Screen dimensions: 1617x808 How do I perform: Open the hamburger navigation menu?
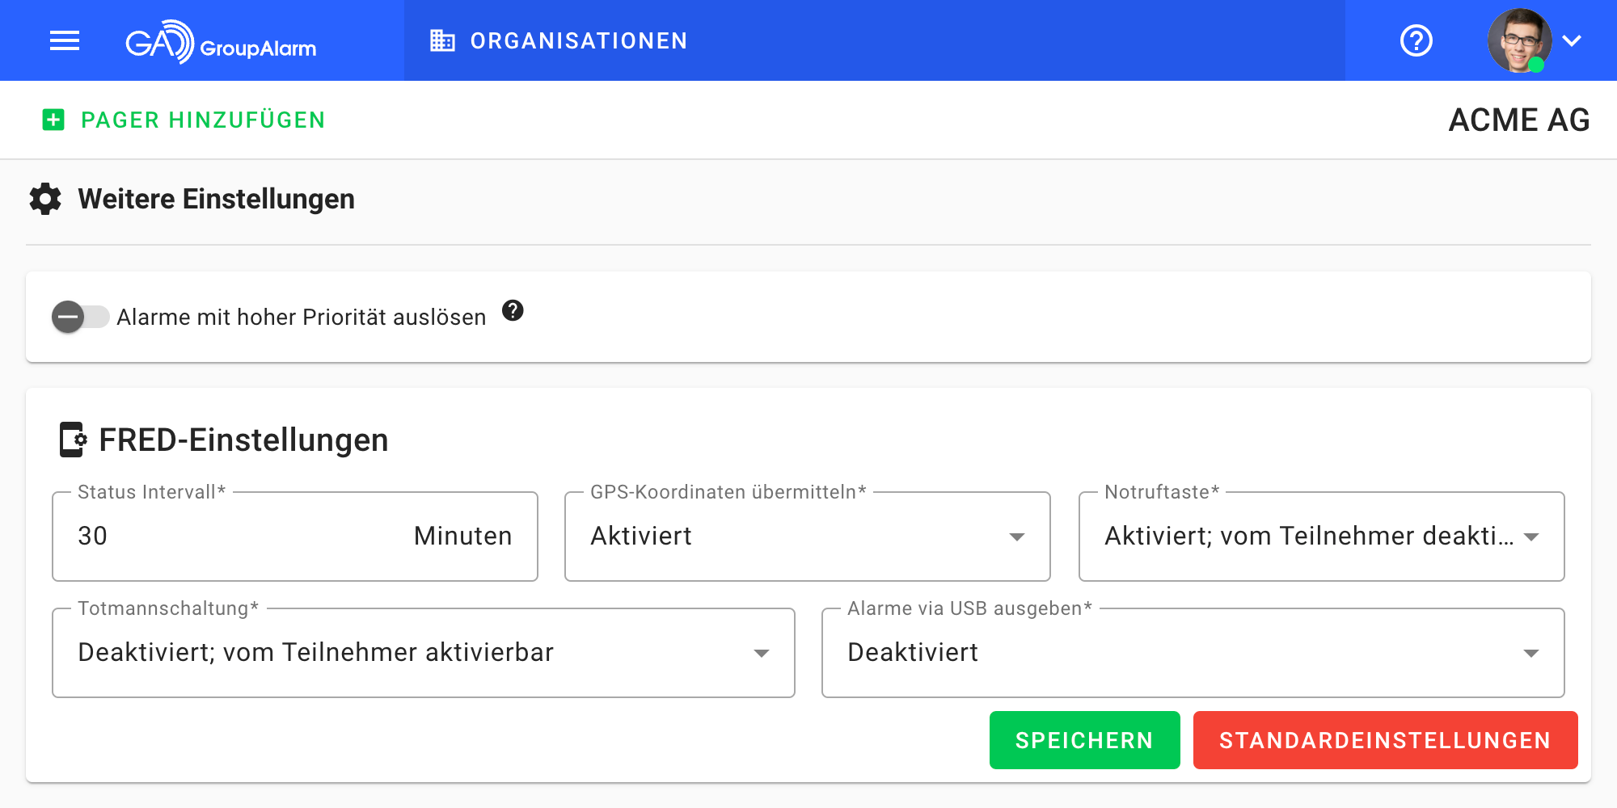coord(65,40)
